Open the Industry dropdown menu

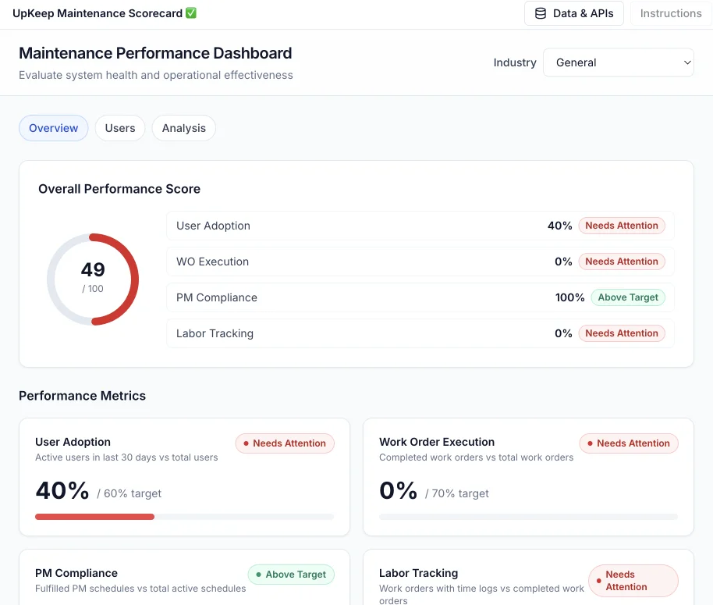[618, 62]
